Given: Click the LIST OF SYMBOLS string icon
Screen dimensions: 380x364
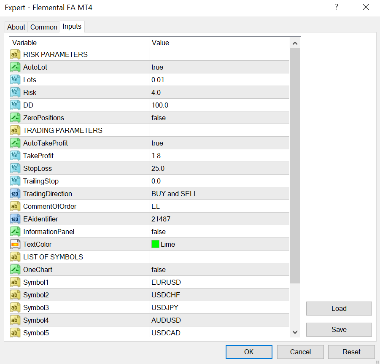Looking at the screenshot, I should click(x=15, y=257).
